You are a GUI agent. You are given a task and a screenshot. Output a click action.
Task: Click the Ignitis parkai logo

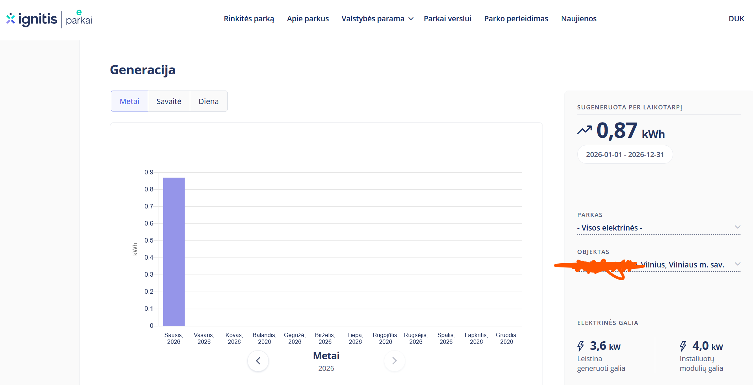click(49, 19)
